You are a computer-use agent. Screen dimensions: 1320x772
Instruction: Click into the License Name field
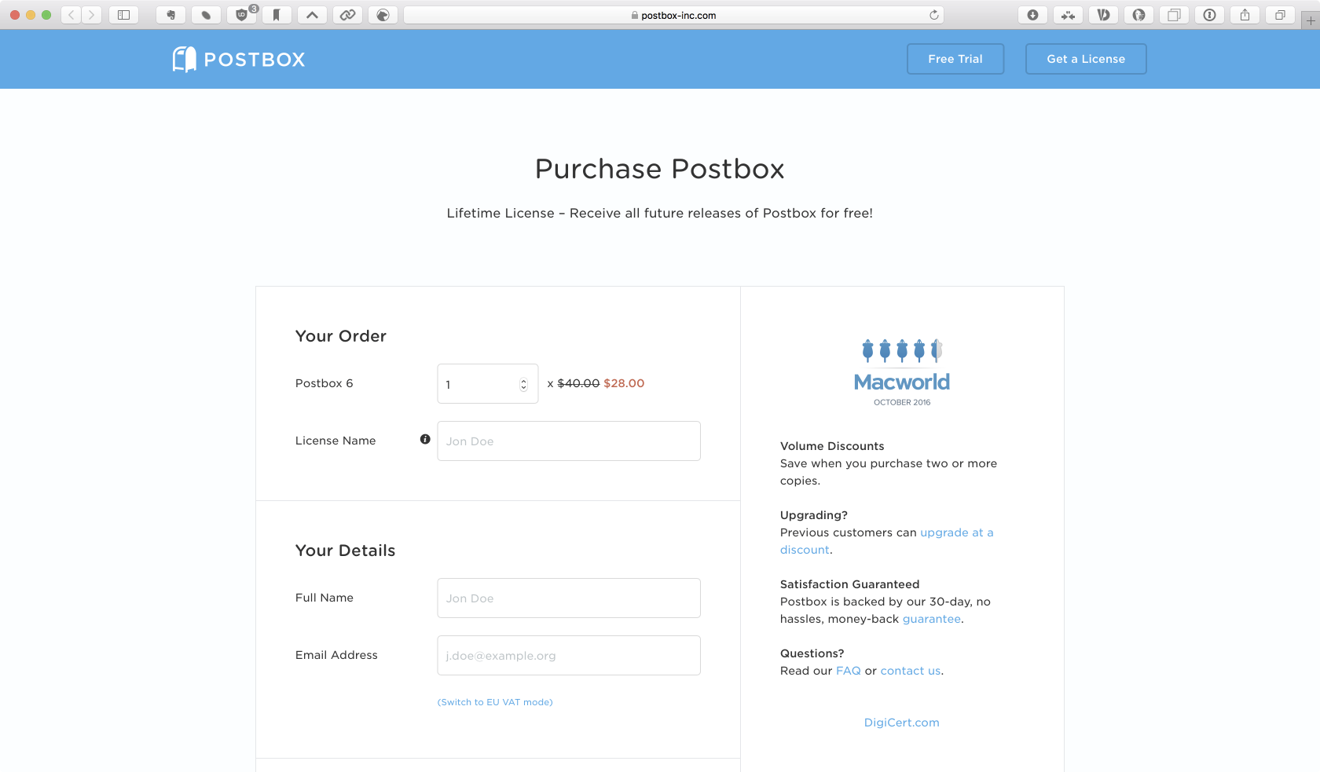pos(568,441)
